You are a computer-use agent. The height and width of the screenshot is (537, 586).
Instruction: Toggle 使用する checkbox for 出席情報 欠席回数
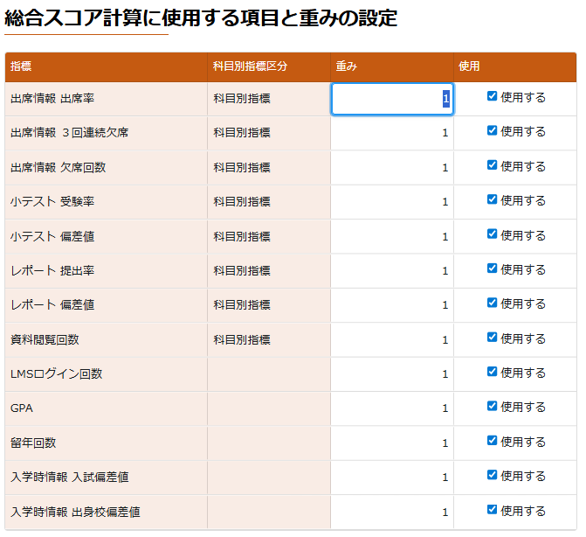coord(493,165)
